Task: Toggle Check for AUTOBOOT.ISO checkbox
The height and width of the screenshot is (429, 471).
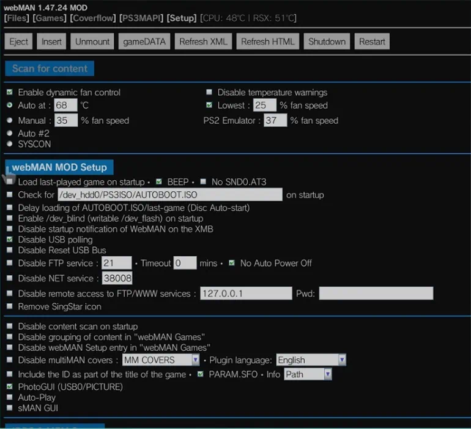Action: point(10,194)
